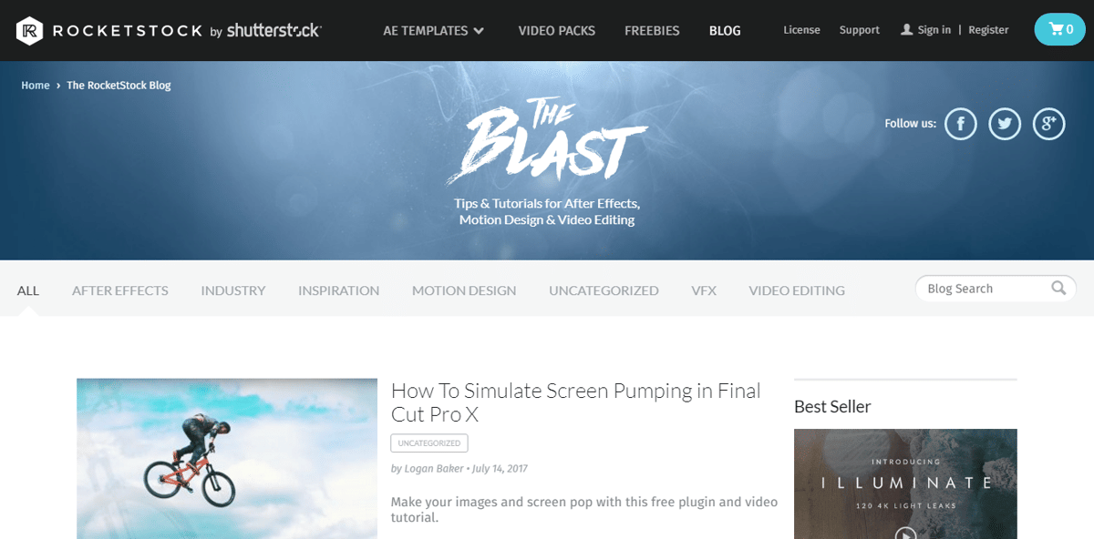Click the Register link

click(x=988, y=30)
